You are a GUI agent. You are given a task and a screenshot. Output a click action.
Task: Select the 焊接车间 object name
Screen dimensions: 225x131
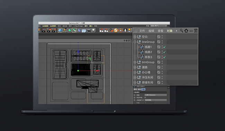pyautogui.click(x=147, y=82)
